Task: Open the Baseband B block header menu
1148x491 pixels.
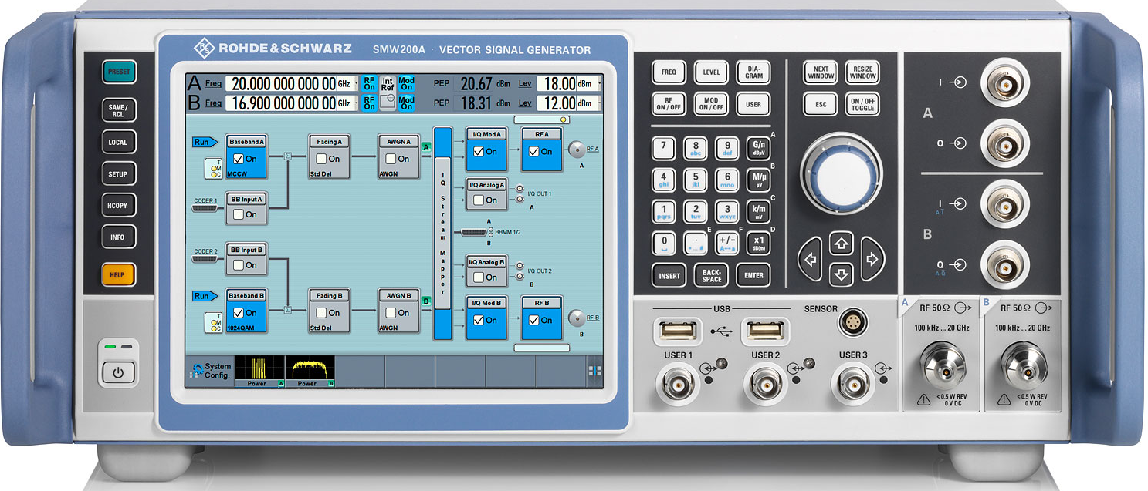Action: pyautogui.click(x=246, y=295)
